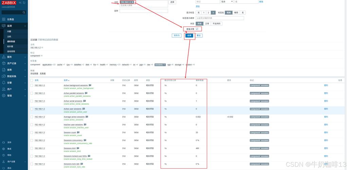The image size is (347, 170).
Task: Open 问题 in the monitoring submenu
Action: (x=9, y=31)
